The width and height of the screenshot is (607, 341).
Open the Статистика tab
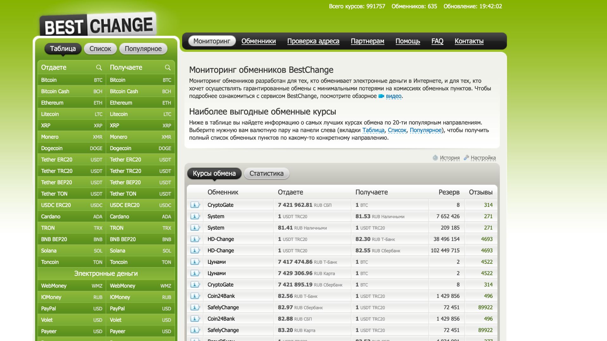click(x=267, y=173)
